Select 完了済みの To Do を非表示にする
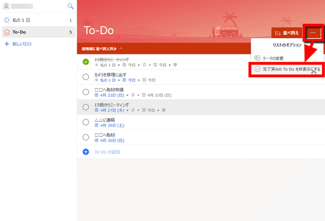The width and height of the screenshot is (325, 221). pos(287,69)
